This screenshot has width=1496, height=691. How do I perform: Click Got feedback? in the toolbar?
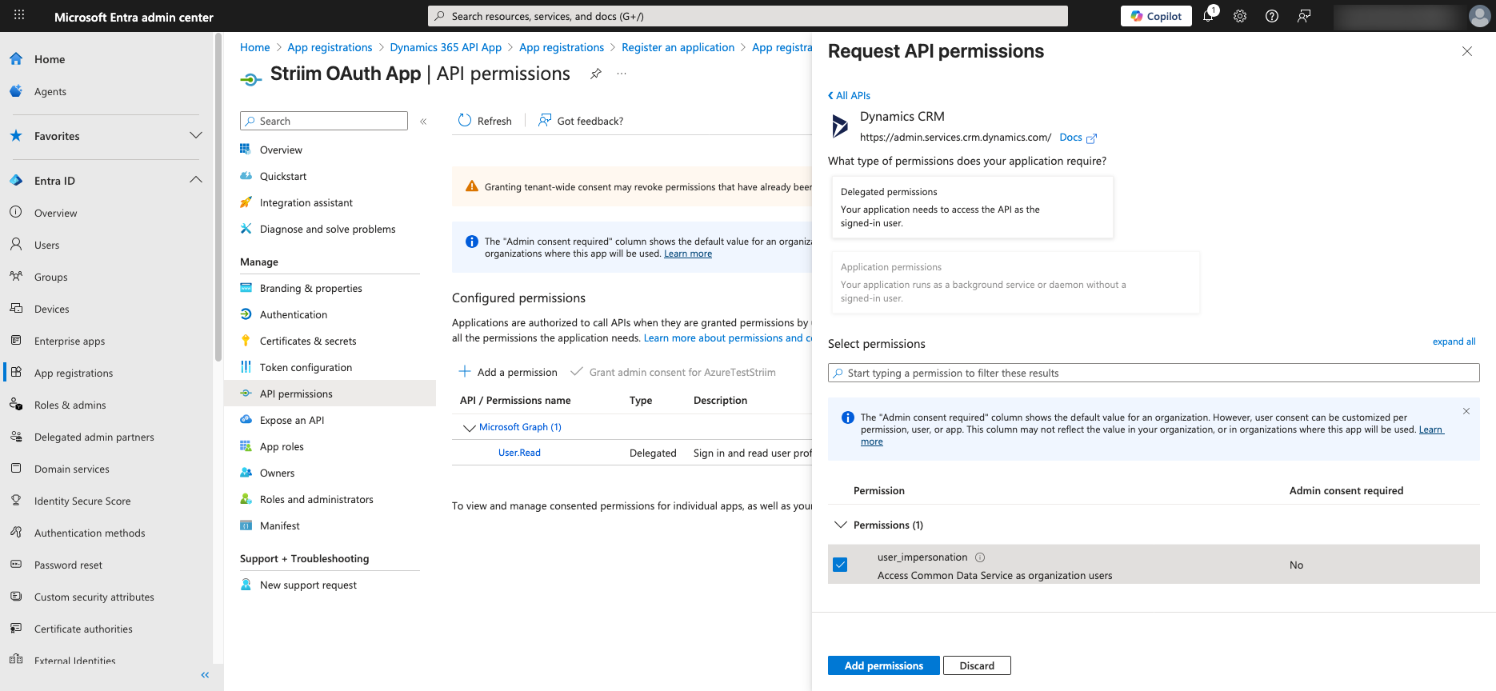click(x=581, y=121)
